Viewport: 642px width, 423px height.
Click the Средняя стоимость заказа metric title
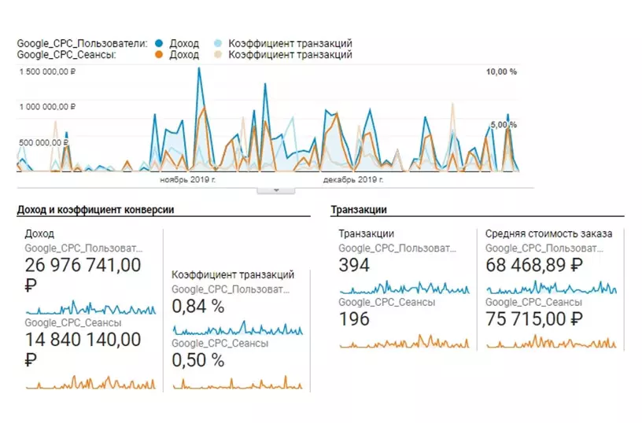(x=548, y=234)
